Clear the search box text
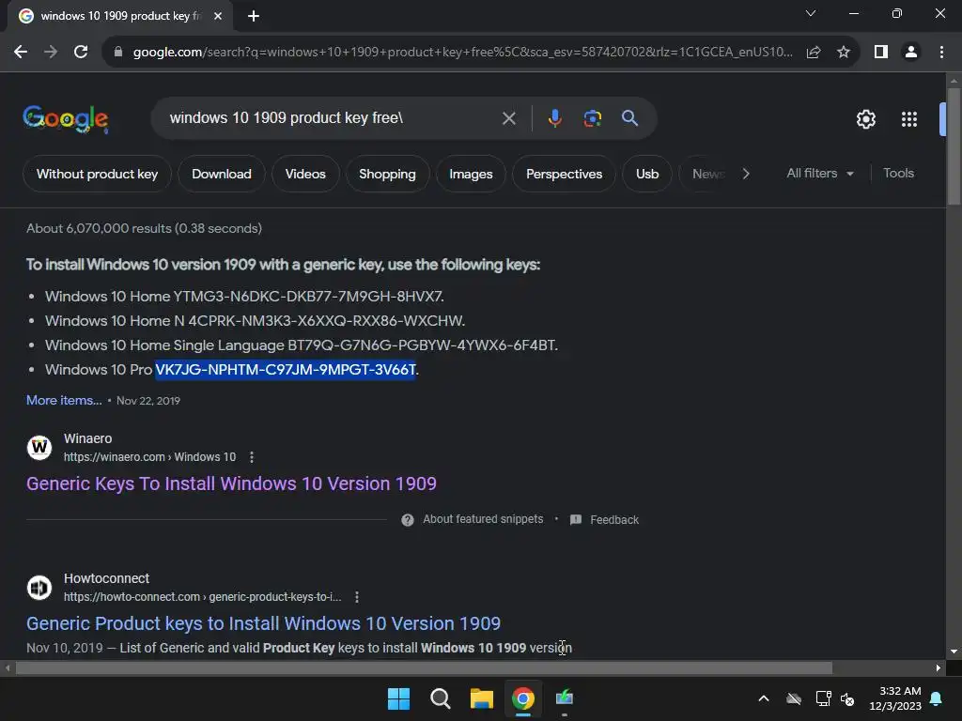The width and height of the screenshot is (962, 721). [x=508, y=118]
